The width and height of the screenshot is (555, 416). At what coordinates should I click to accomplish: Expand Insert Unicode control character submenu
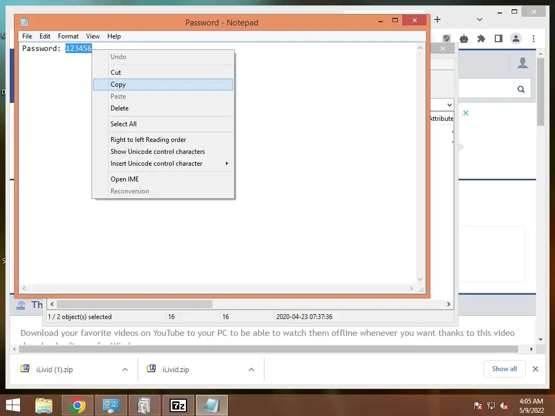[163, 164]
